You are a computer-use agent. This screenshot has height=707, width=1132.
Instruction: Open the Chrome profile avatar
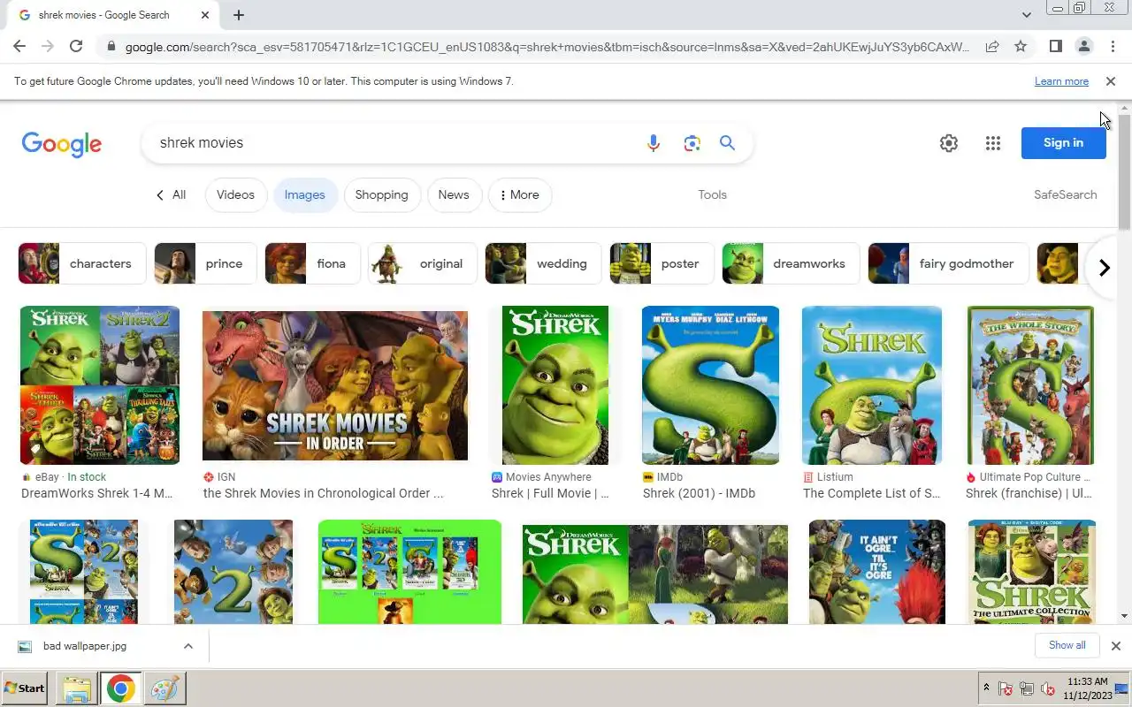[x=1083, y=46]
